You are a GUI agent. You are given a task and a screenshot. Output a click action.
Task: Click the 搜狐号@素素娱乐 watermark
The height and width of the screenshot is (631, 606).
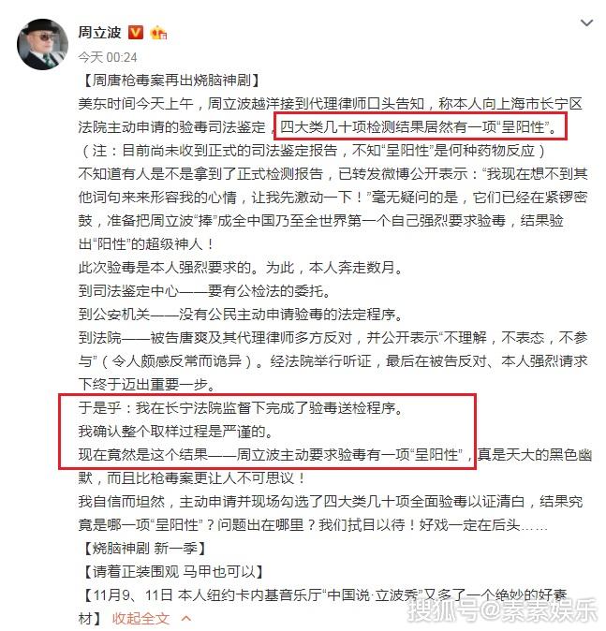coord(501,610)
